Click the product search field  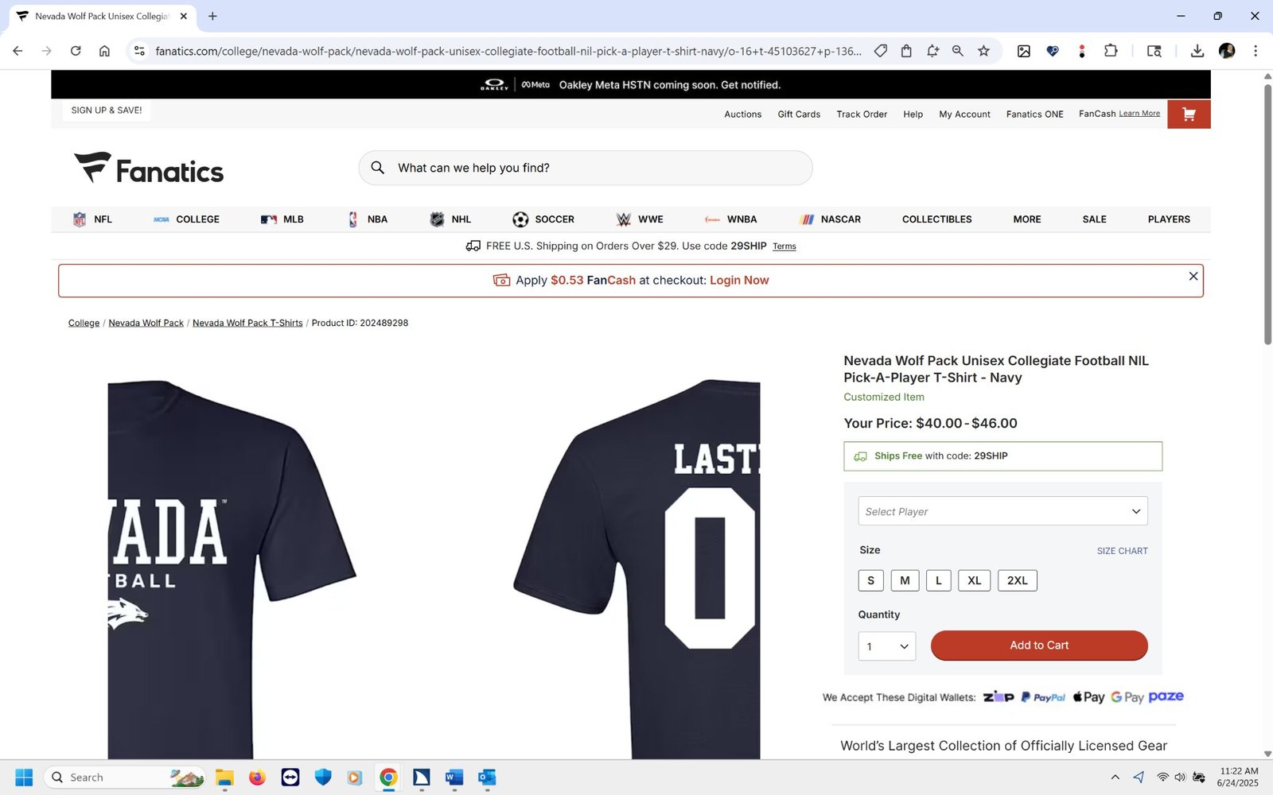click(586, 168)
